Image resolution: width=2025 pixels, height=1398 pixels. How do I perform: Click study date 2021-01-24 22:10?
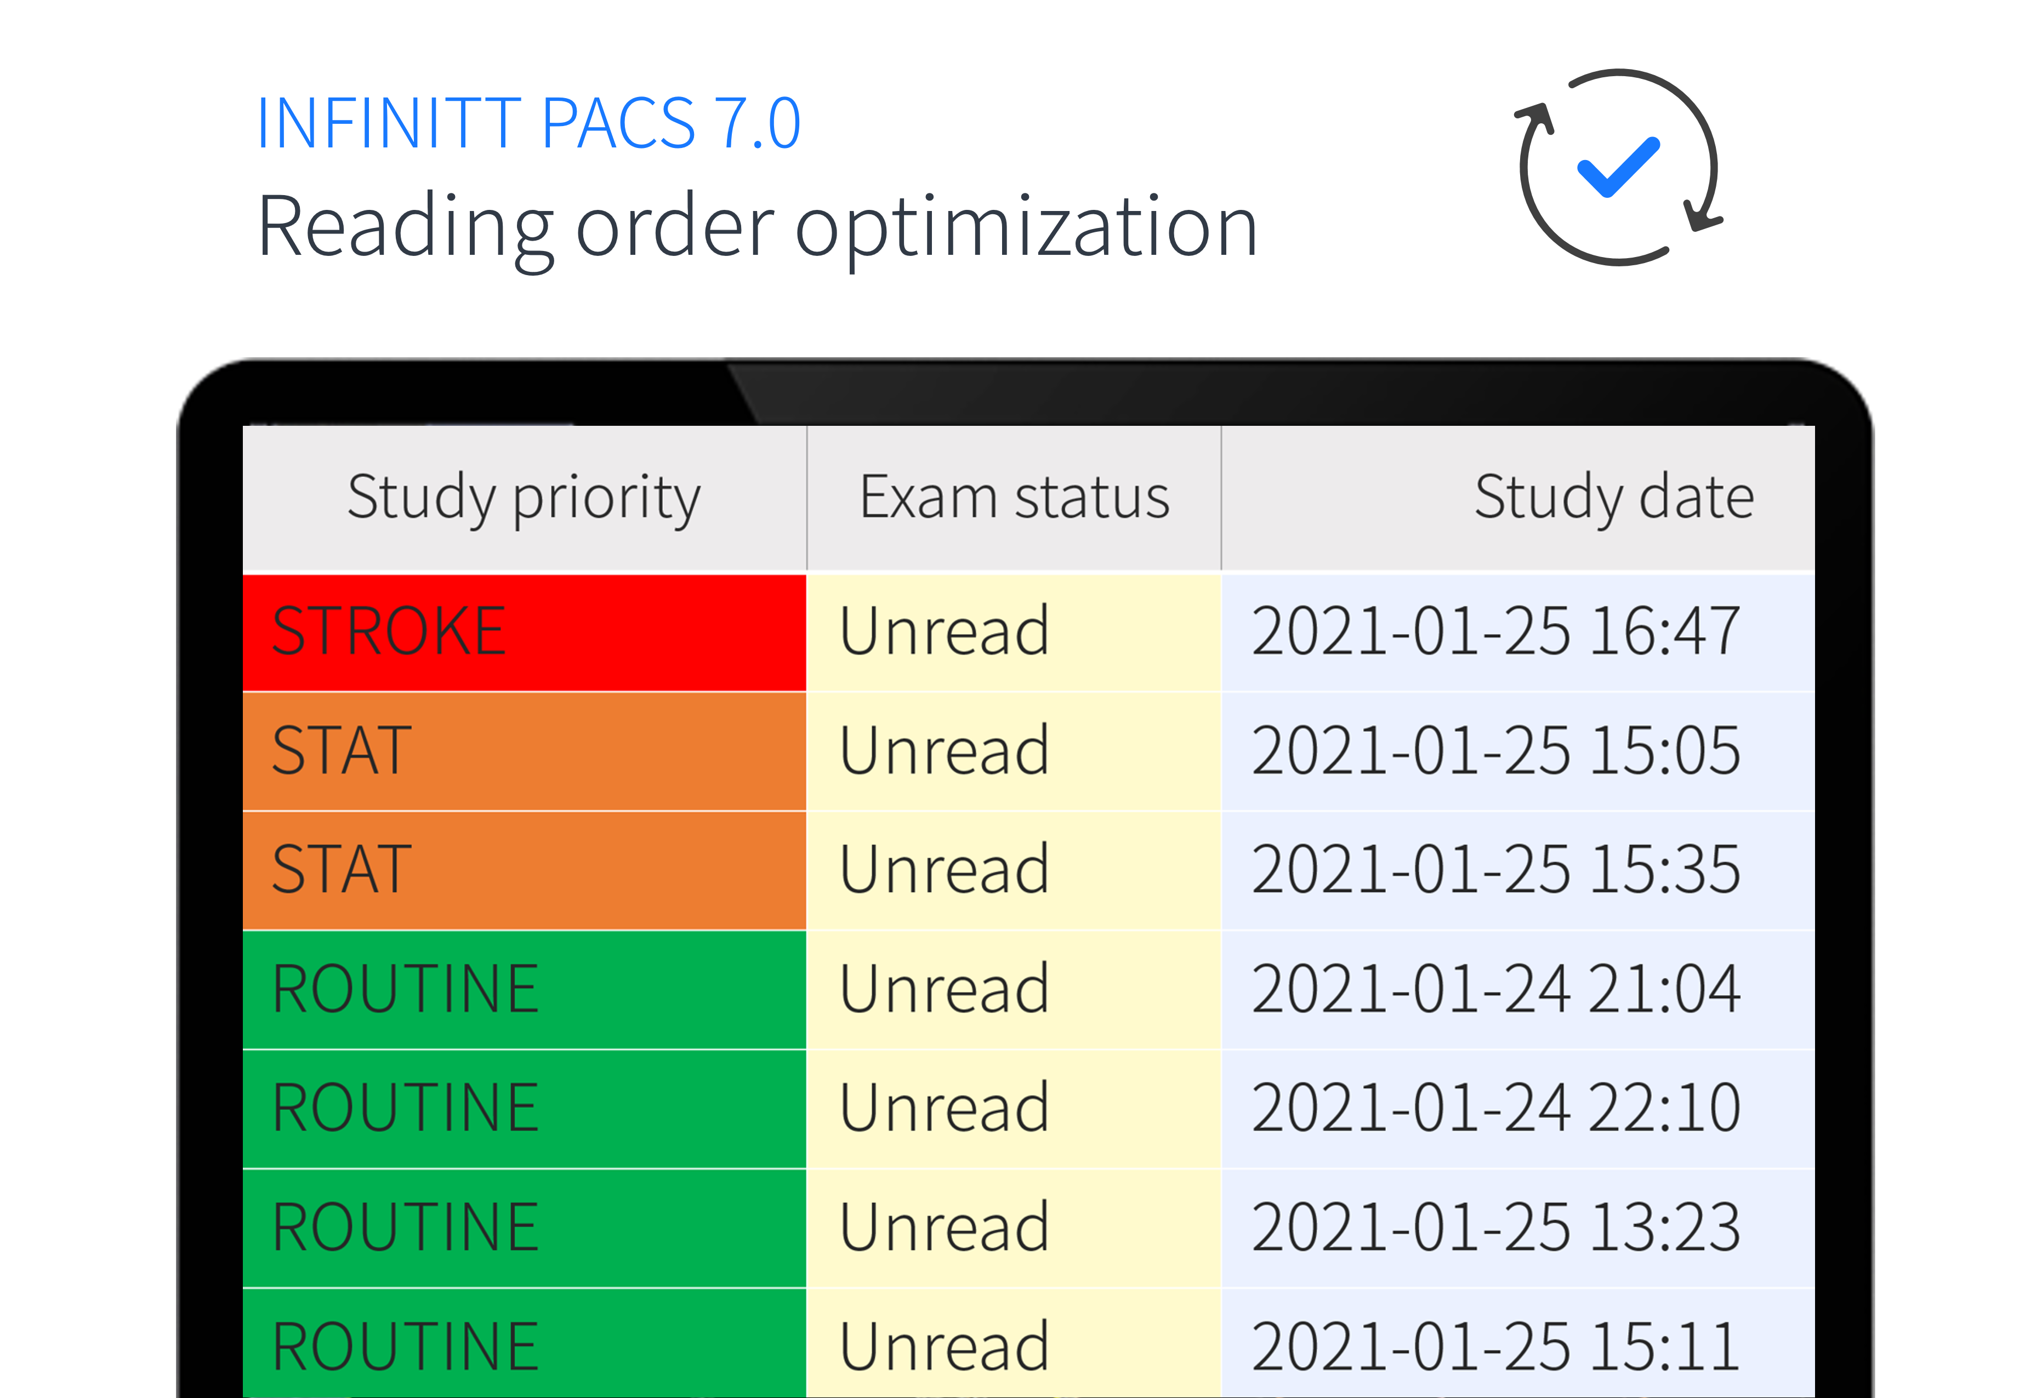pos(1496,1108)
